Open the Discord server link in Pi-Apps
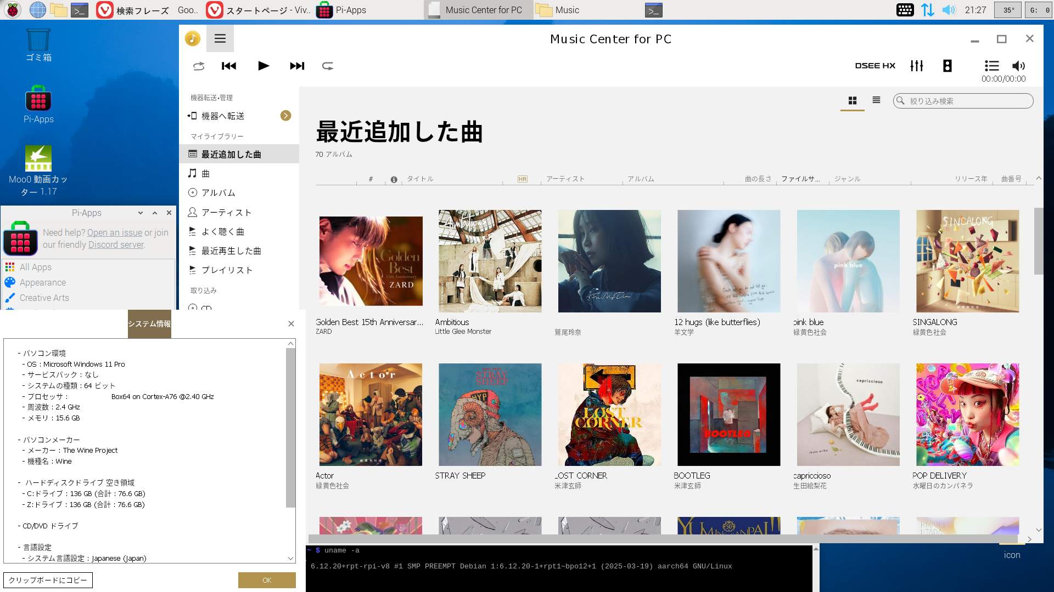 tap(116, 244)
